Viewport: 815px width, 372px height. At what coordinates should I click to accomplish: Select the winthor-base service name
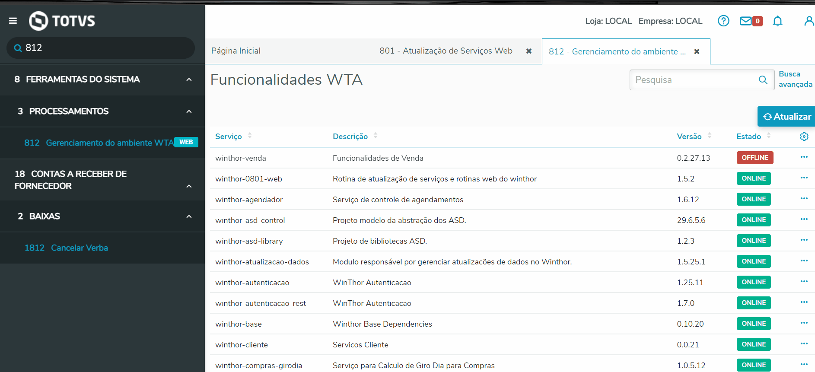pyautogui.click(x=239, y=324)
